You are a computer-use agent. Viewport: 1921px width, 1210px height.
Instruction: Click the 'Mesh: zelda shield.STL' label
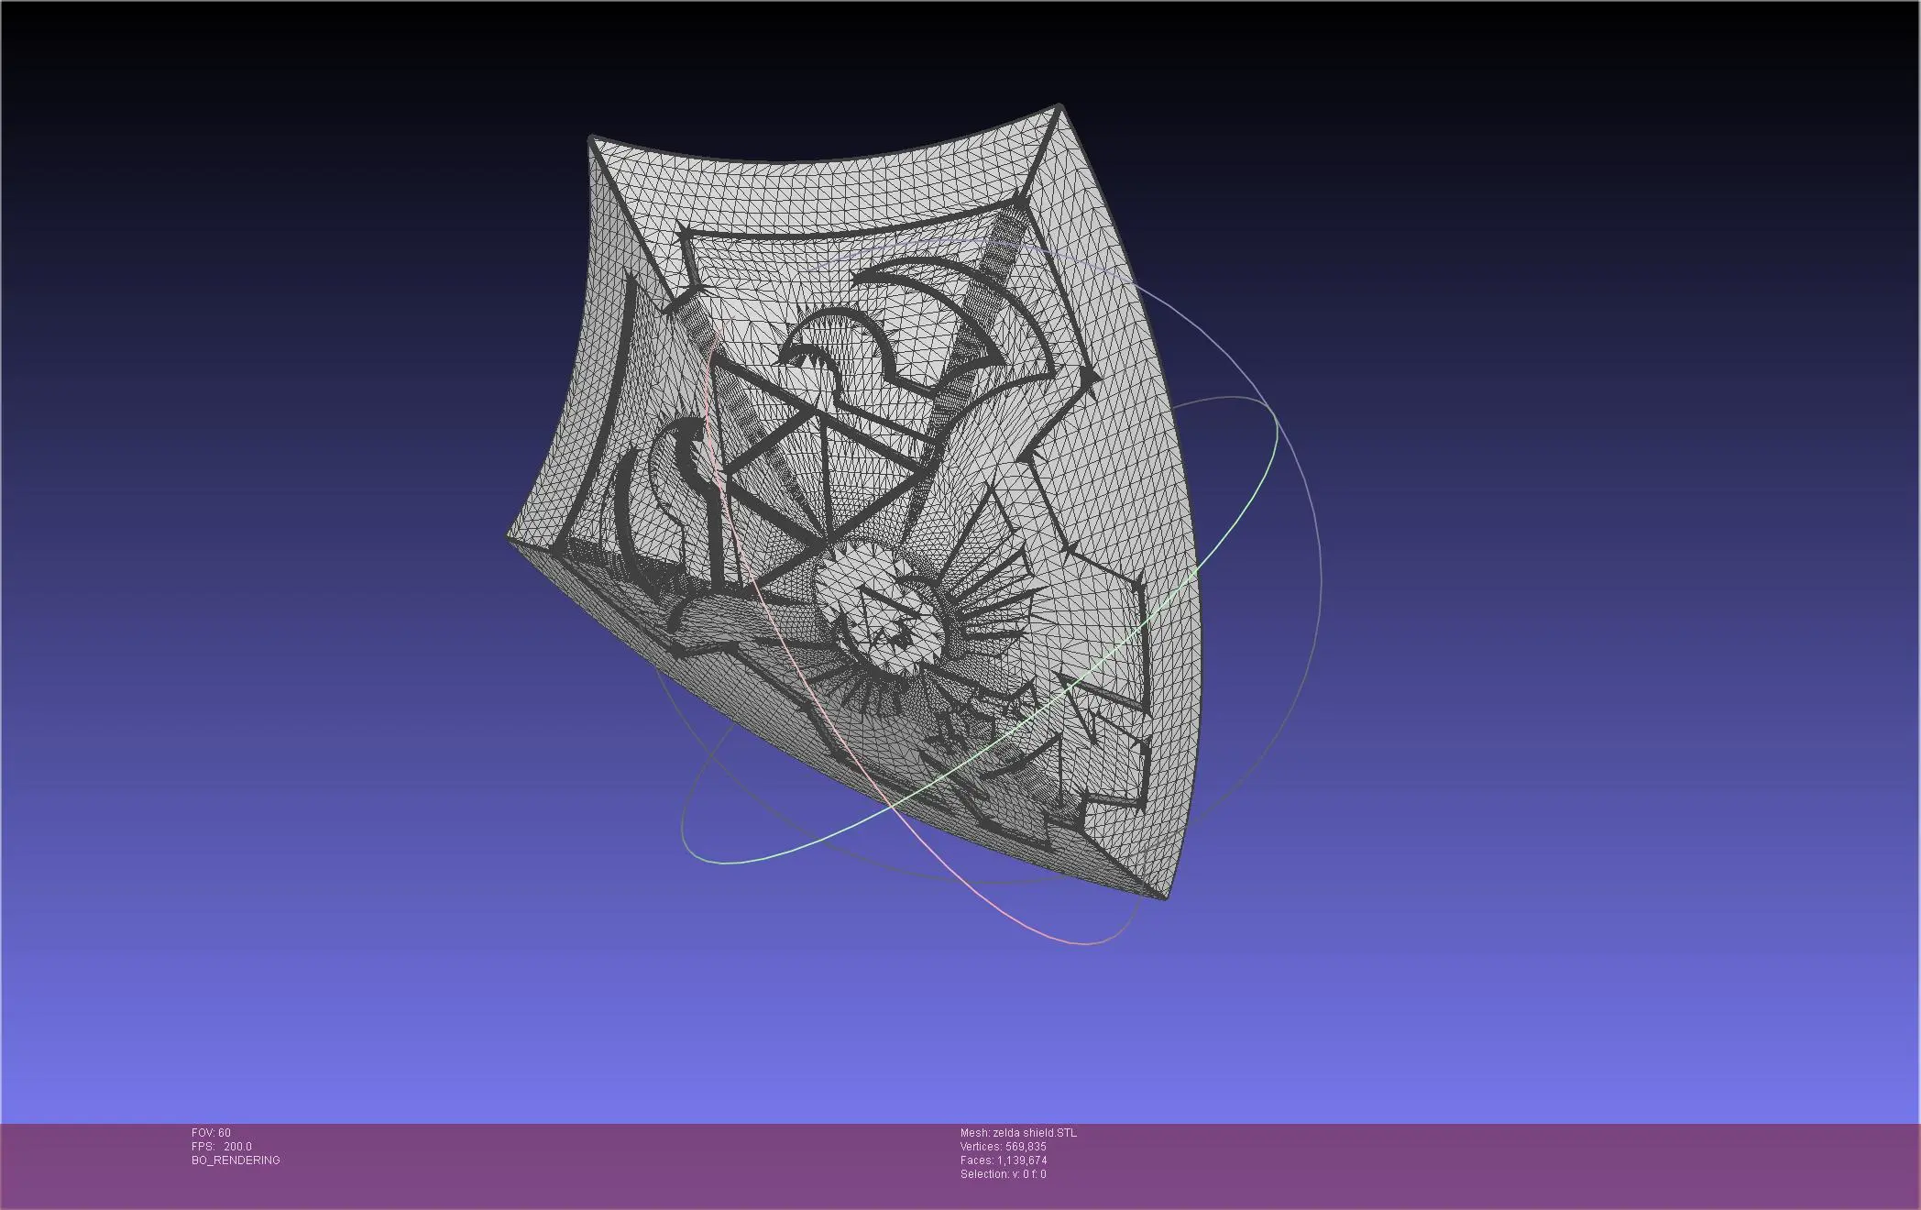1018,1133
